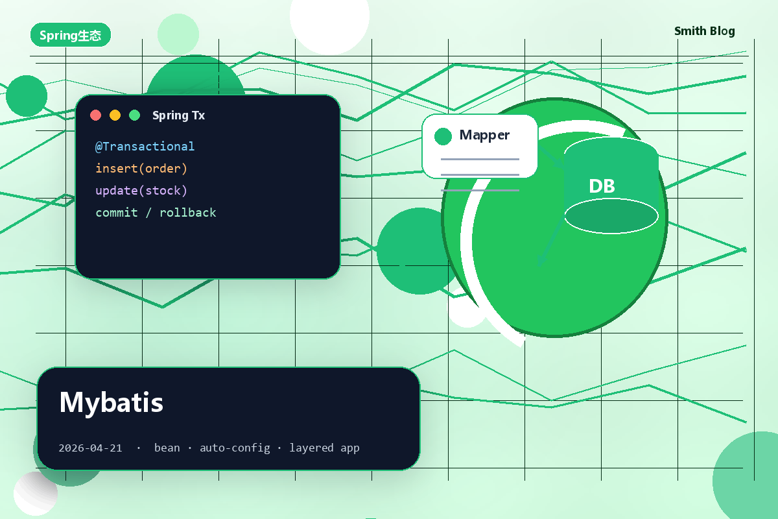Image resolution: width=778 pixels, height=519 pixels.
Task: Click the 2026-04-21 date text
Action: [90, 448]
